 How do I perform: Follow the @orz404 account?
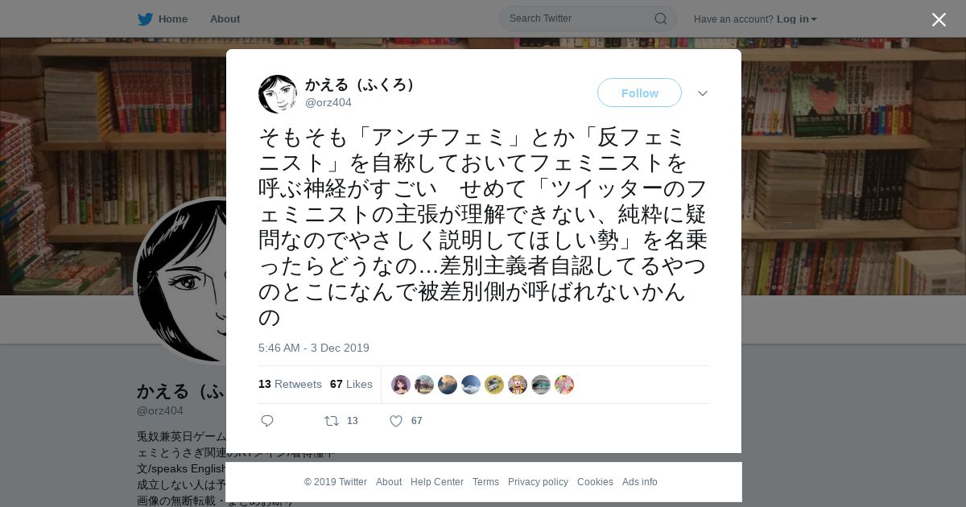click(639, 93)
